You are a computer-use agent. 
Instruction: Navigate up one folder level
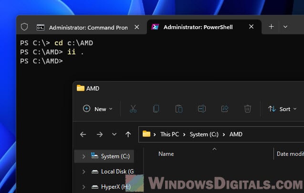128,134
